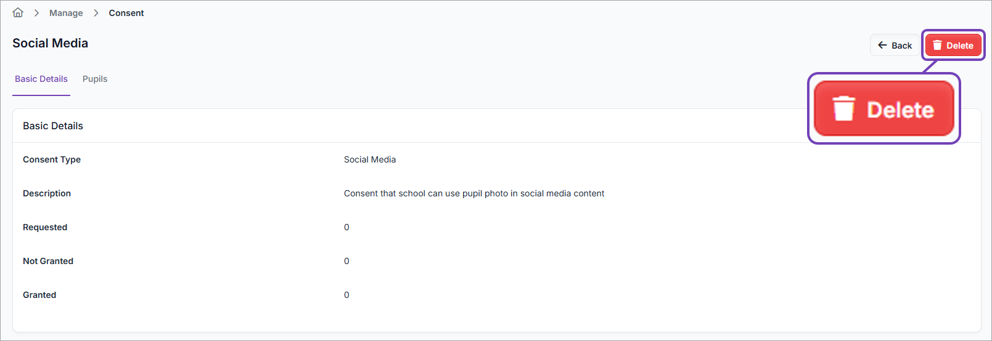This screenshot has height=341, width=992.
Task: Open Manage in breadcrumb
Action: 66,13
